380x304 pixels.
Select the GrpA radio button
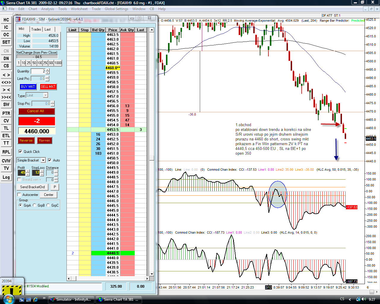point(20,205)
